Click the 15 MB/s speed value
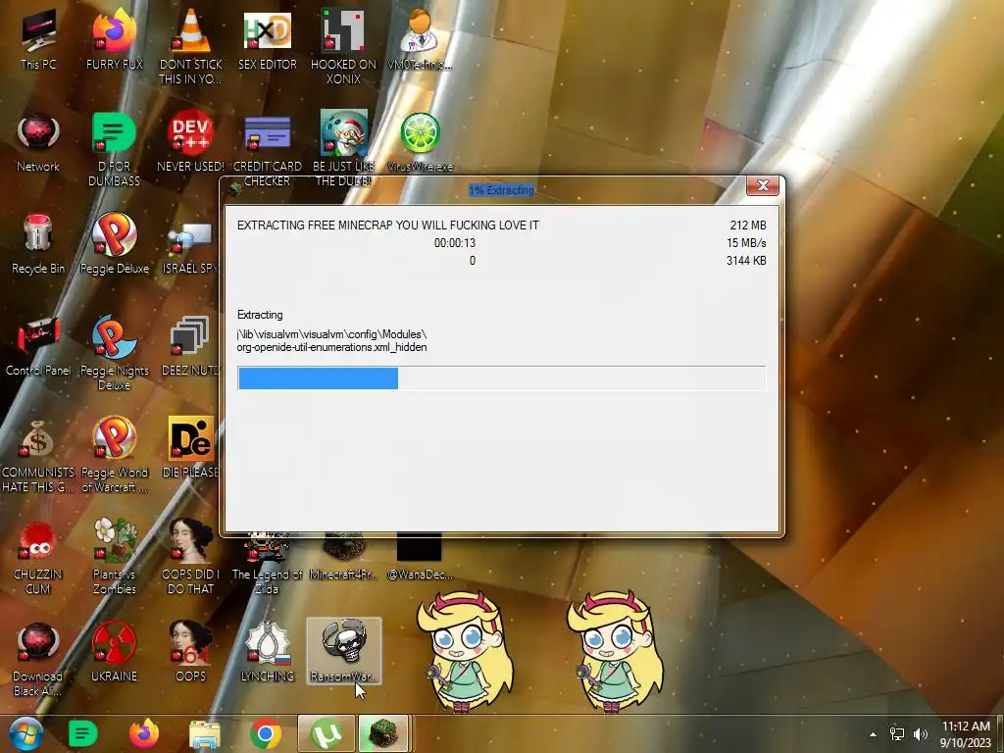Viewport: 1004px width, 753px height. [x=746, y=243]
